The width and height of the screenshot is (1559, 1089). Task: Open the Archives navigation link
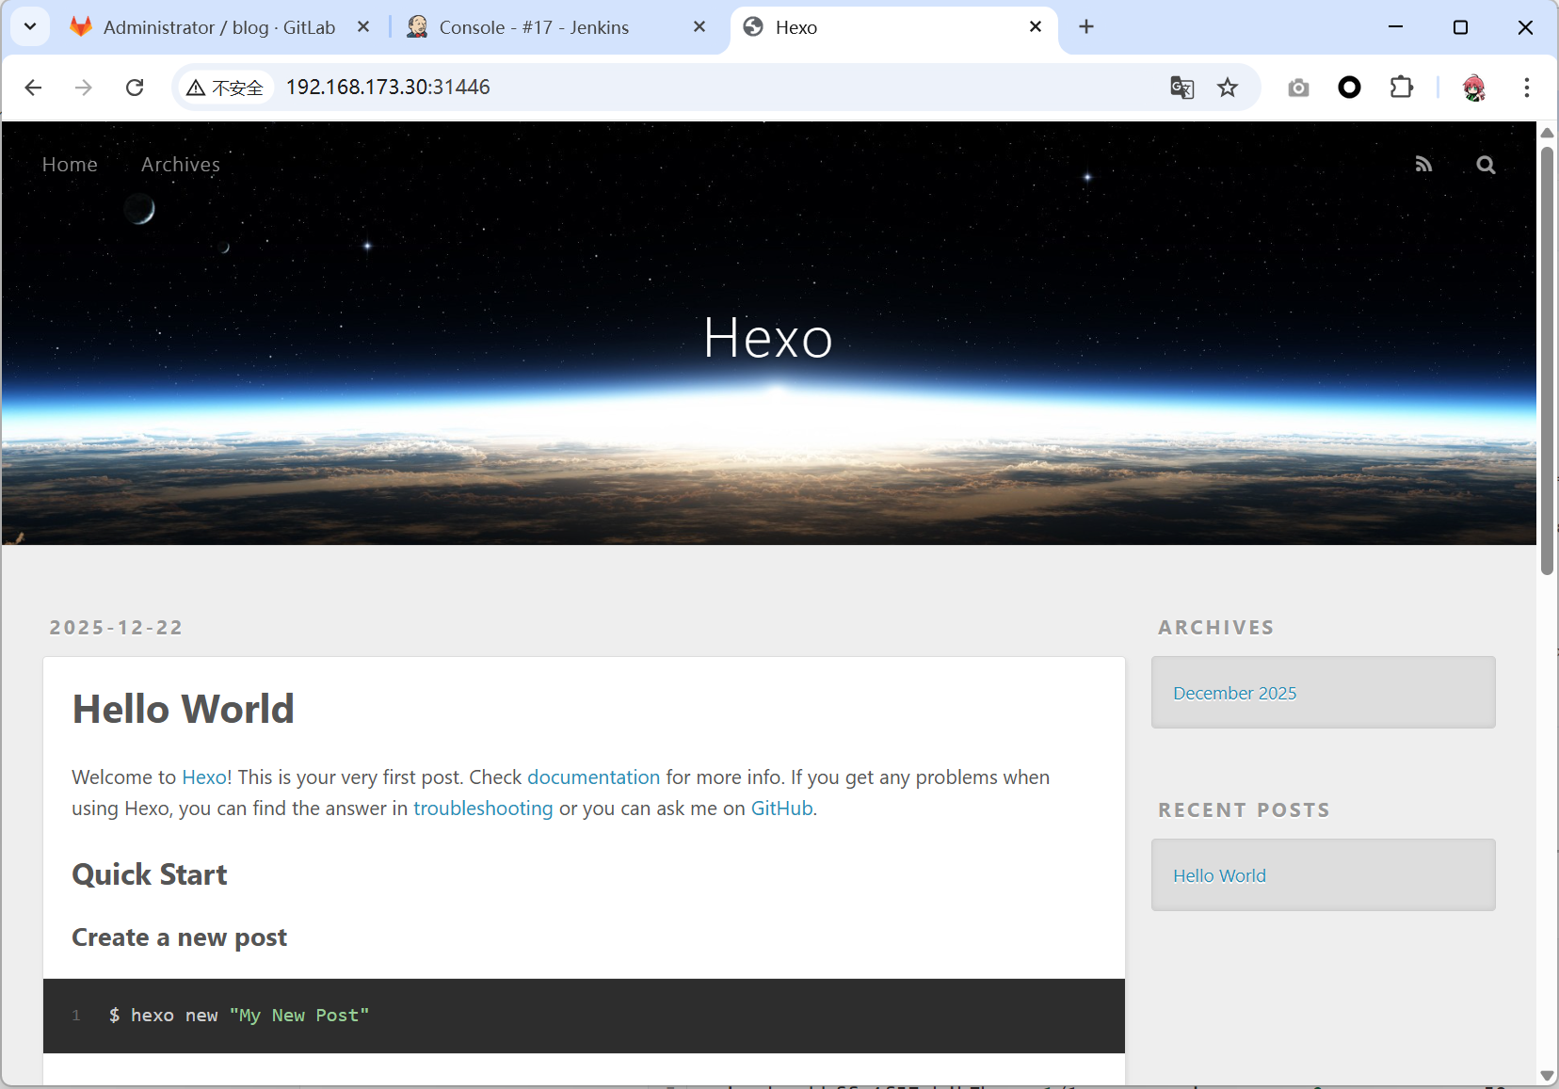click(x=181, y=165)
